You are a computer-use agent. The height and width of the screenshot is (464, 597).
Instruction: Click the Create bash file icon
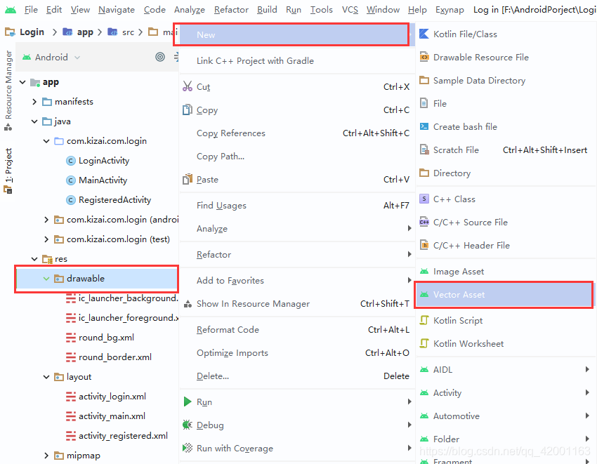[424, 126]
